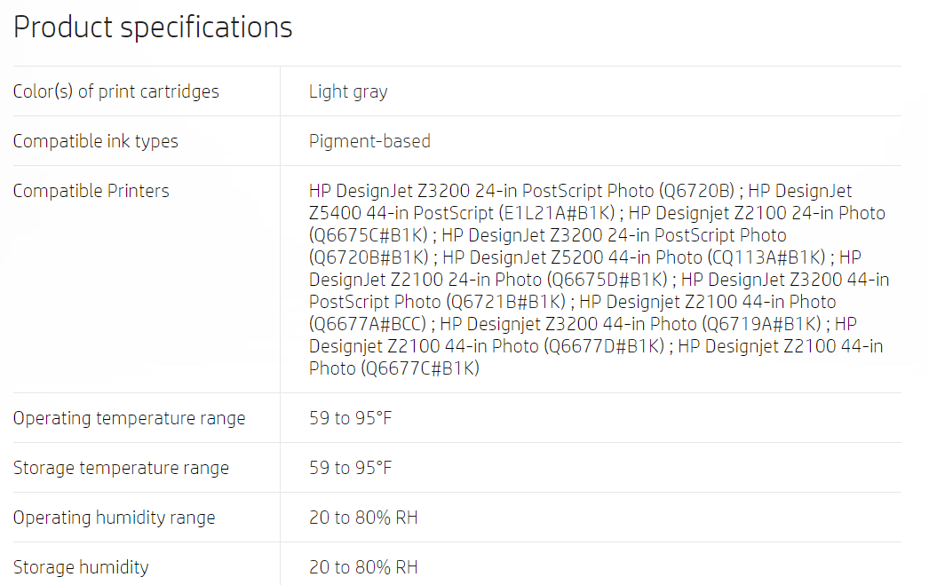The width and height of the screenshot is (929, 585).
Task: Select 'Compatible Printers' row label
Action: [x=91, y=191]
